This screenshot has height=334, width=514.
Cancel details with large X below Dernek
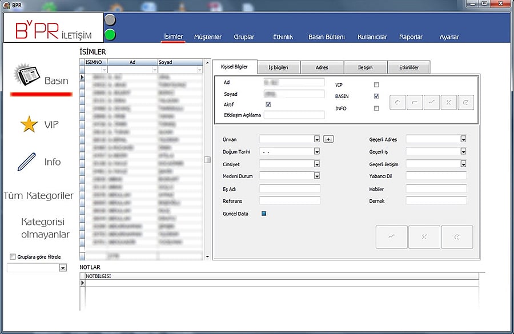click(424, 236)
